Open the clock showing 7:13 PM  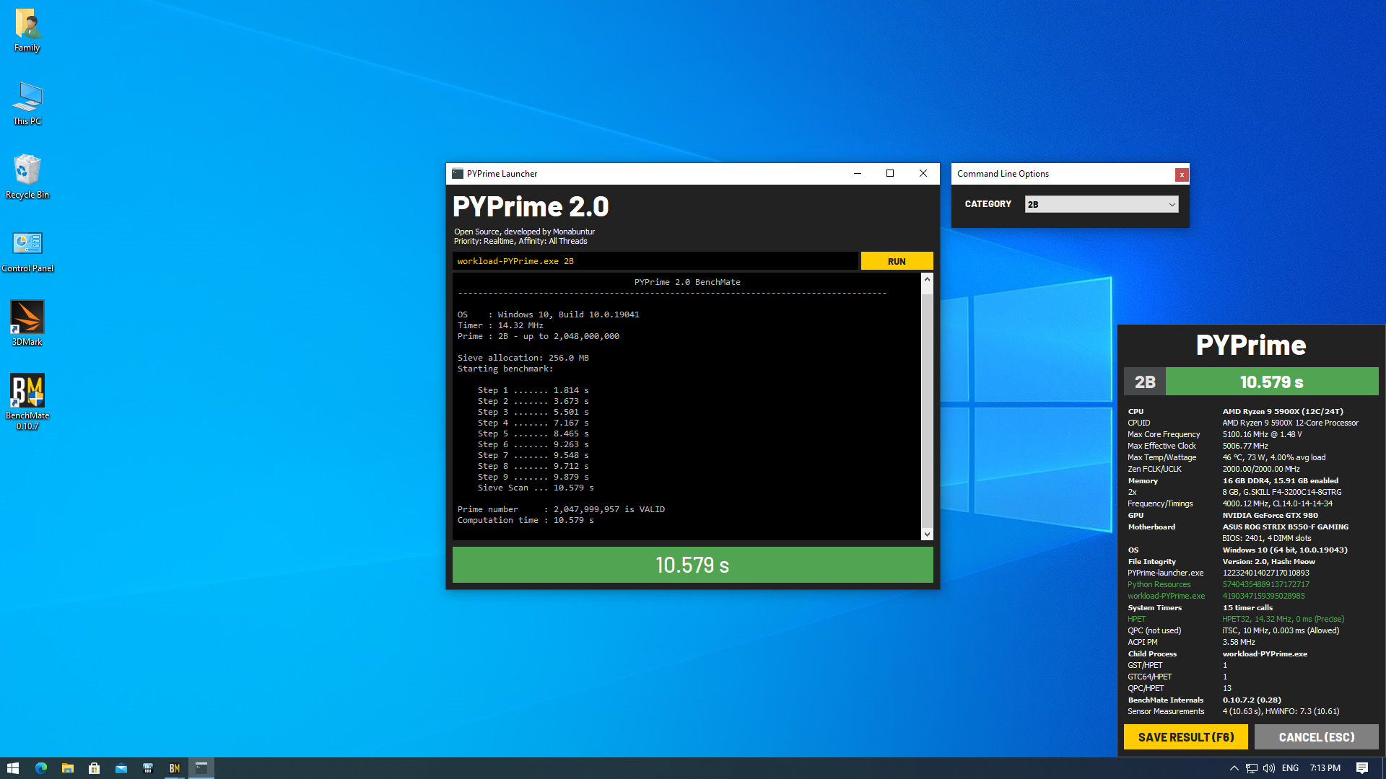pos(1325,768)
